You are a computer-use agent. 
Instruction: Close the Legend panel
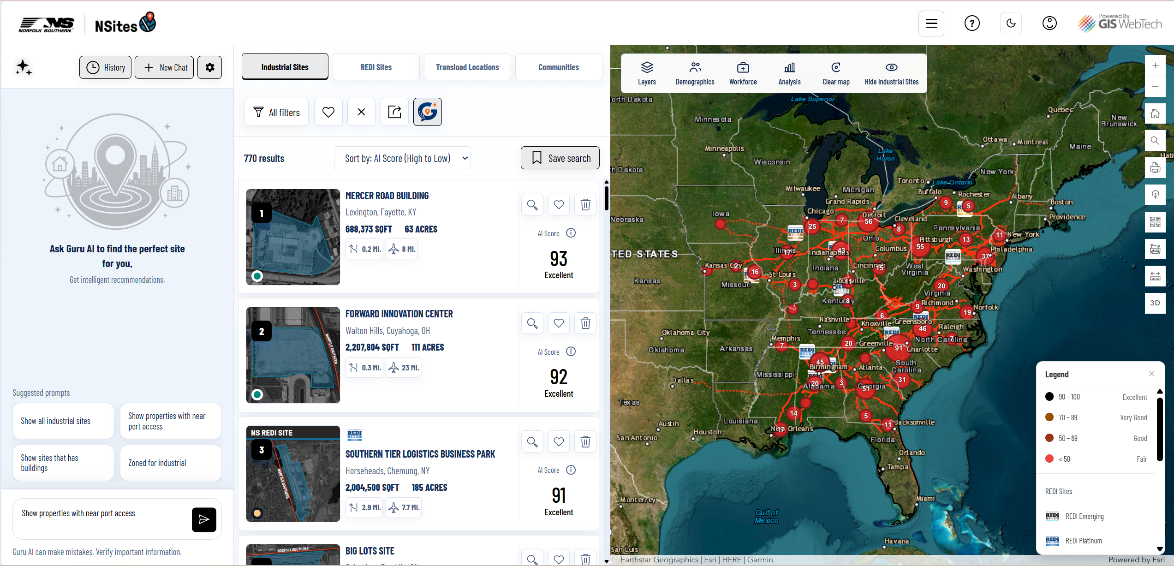coord(1152,374)
